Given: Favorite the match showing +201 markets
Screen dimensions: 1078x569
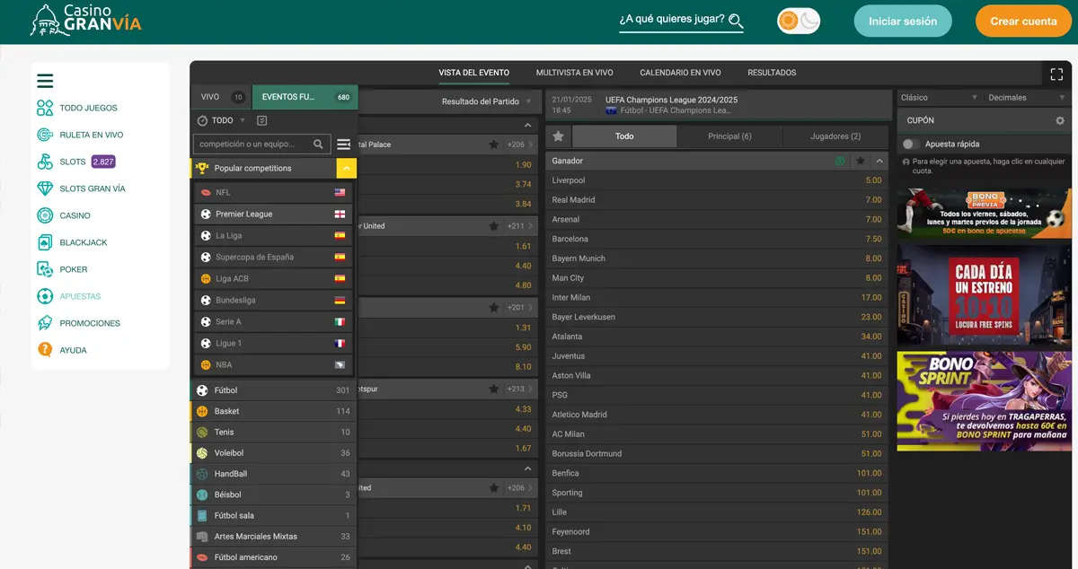Looking at the screenshot, I should click(x=493, y=308).
